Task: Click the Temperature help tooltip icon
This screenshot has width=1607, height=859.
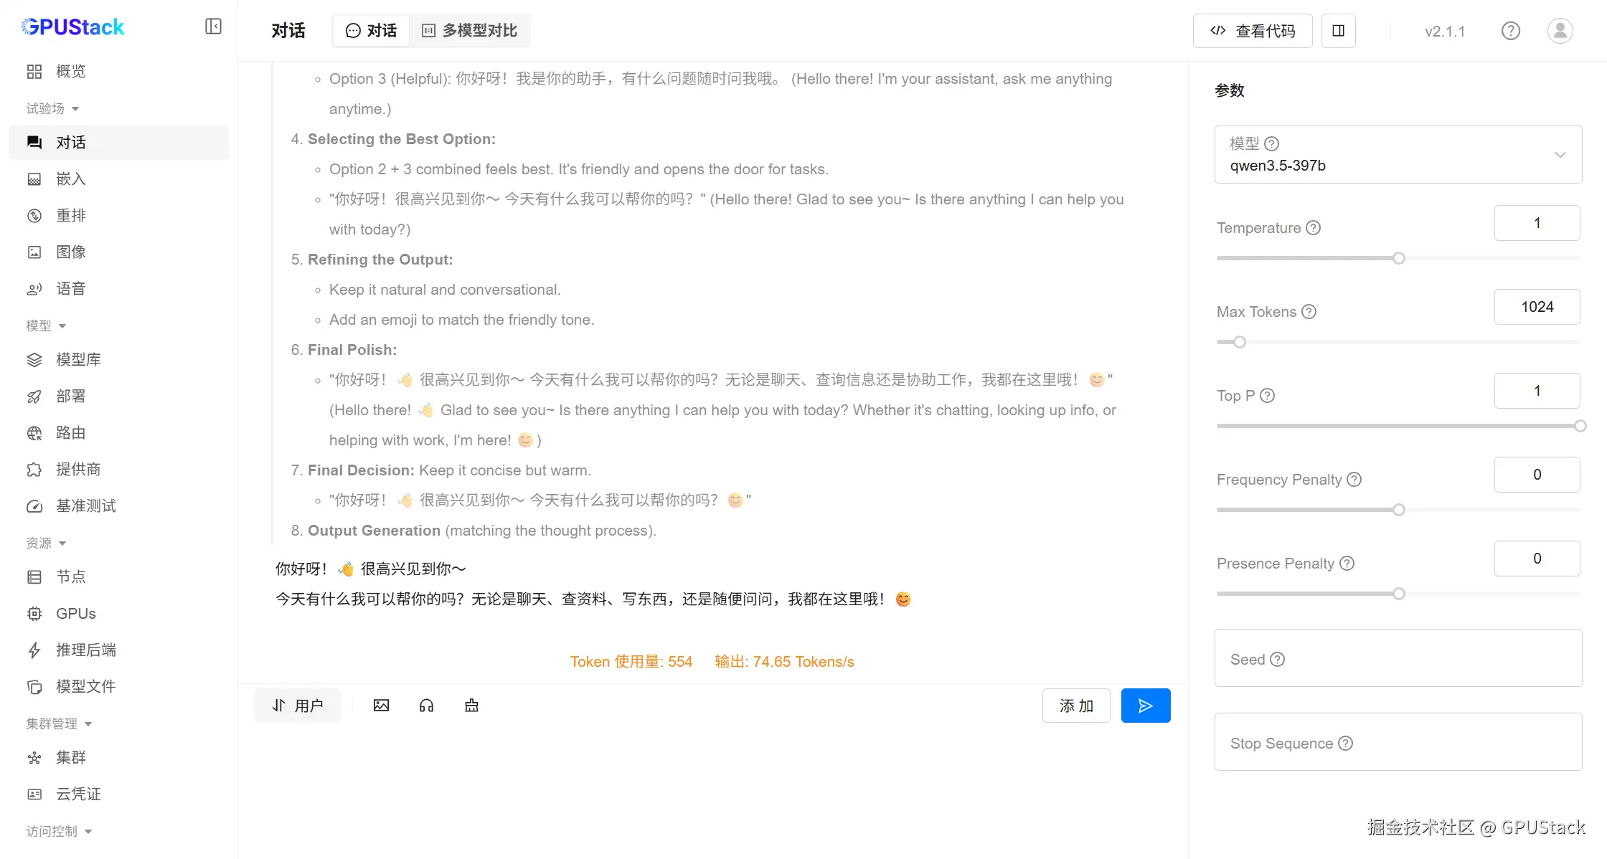Action: point(1313,228)
